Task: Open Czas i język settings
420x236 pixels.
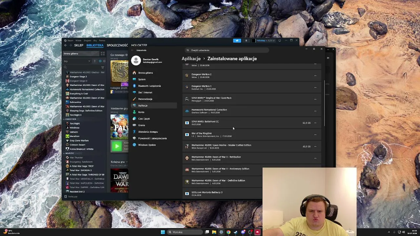Action: click(x=154, y=119)
